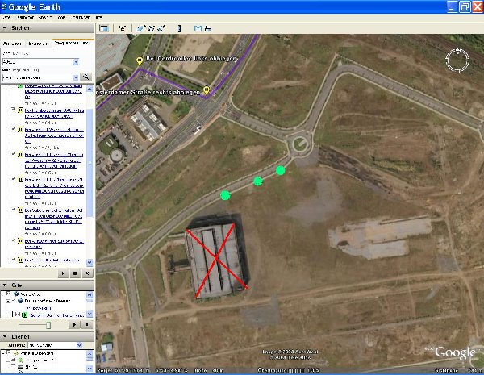This screenshot has width=484, height=375.
Task: Play the route tour in Suchen panel
Action: 64,274
